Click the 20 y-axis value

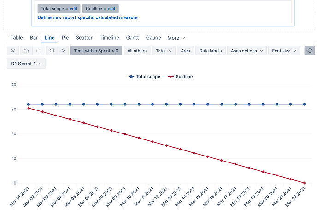click(x=14, y=134)
